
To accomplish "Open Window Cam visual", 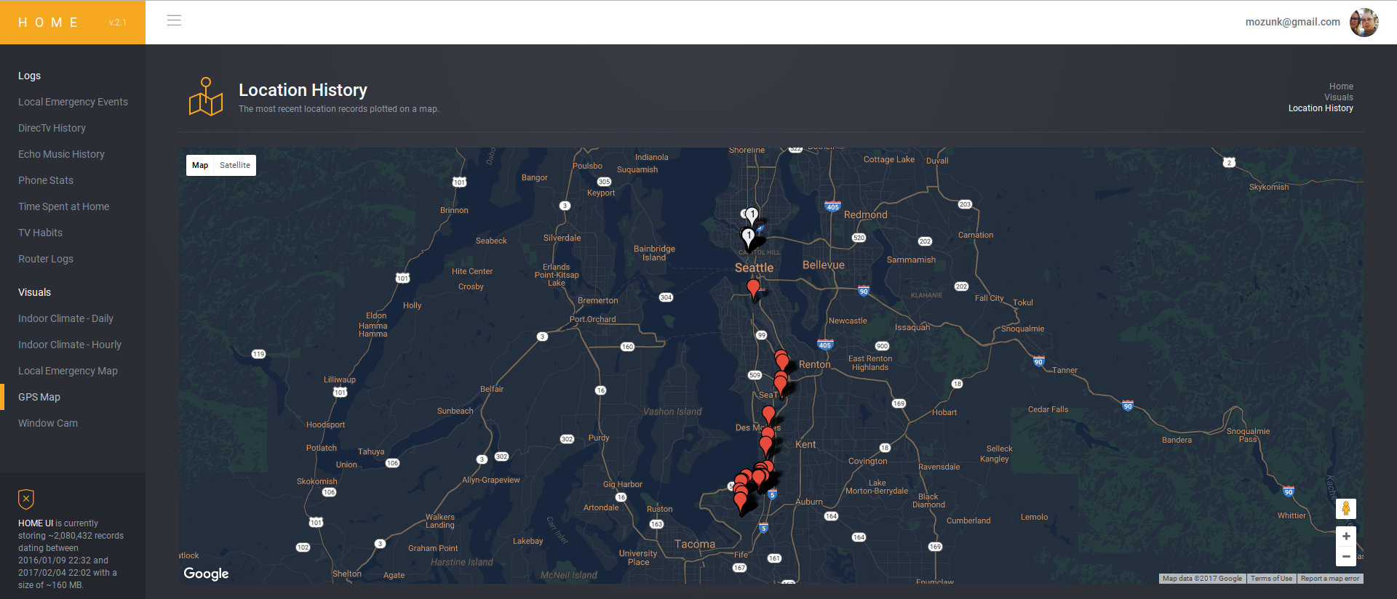I will (48, 423).
